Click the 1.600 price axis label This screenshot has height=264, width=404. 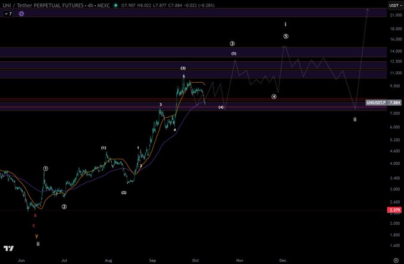point(396,246)
